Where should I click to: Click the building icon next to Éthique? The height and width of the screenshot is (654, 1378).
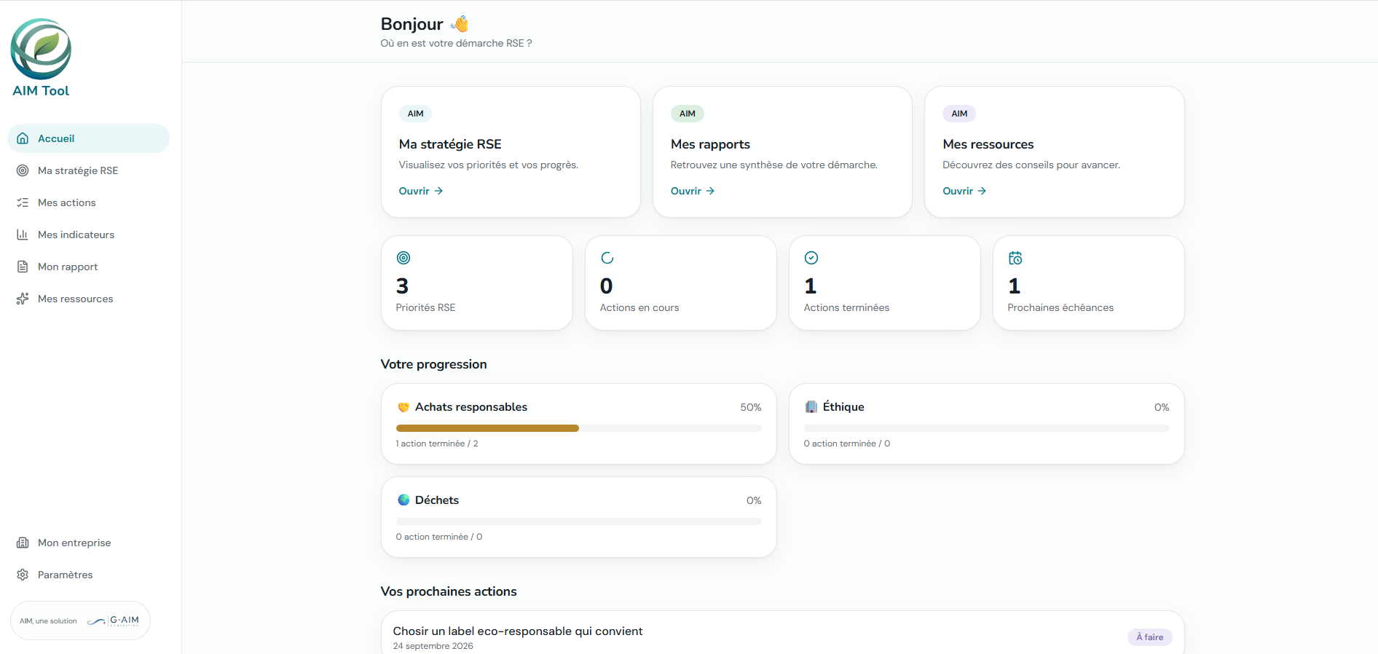811,406
